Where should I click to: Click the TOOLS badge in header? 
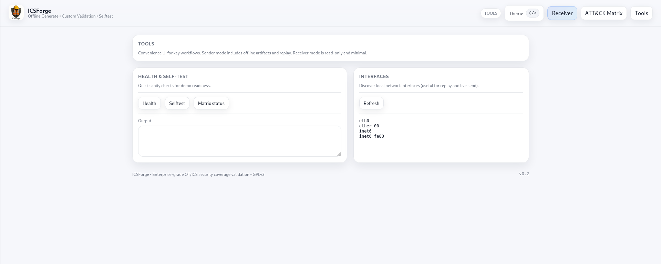(x=490, y=13)
